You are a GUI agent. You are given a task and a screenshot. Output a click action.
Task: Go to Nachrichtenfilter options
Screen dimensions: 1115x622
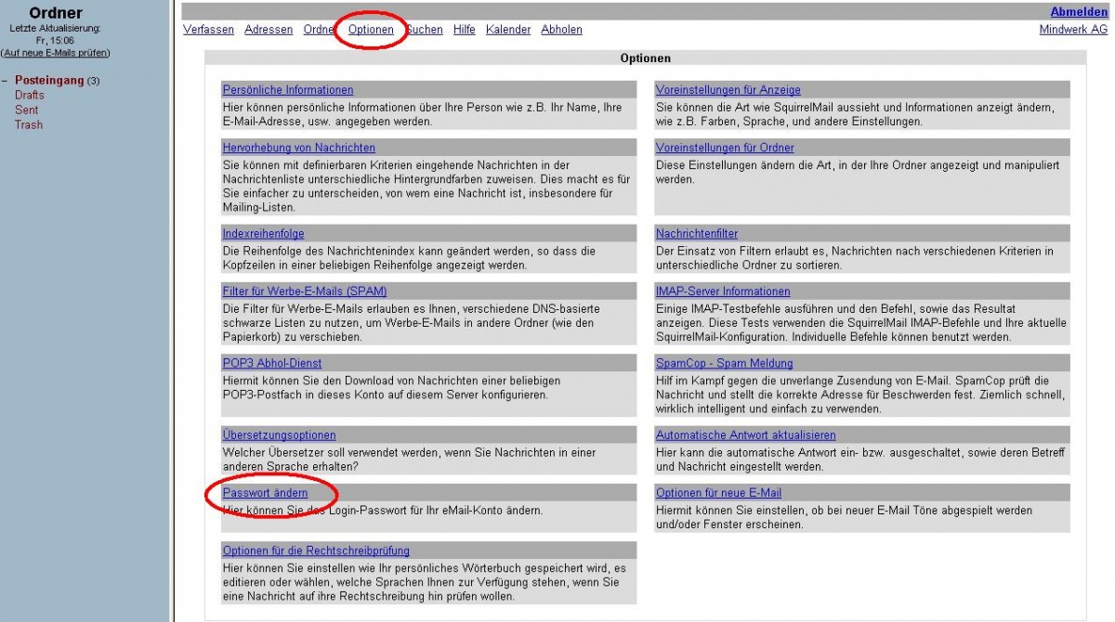coord(697,234)
